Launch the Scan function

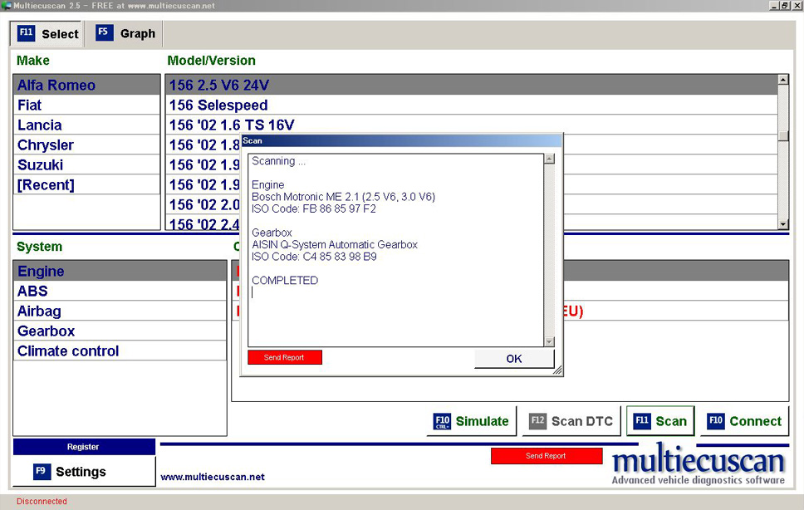[x=660, y=421]
